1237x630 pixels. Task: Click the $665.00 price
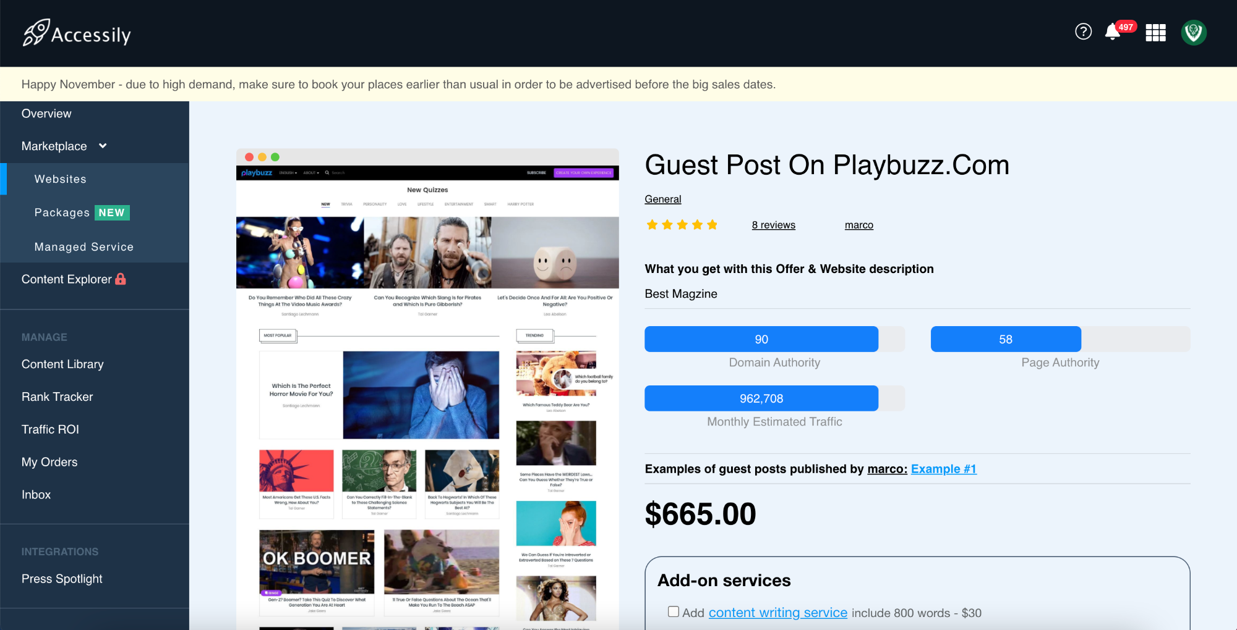700,514
